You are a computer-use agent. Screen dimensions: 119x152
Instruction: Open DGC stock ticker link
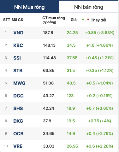click(x=18, y=96)
